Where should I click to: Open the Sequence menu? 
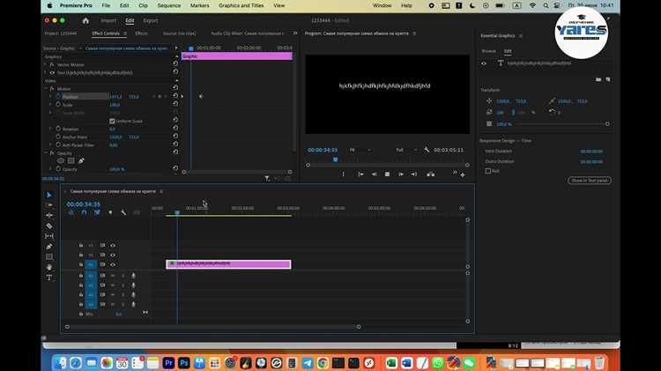[168, 5]
